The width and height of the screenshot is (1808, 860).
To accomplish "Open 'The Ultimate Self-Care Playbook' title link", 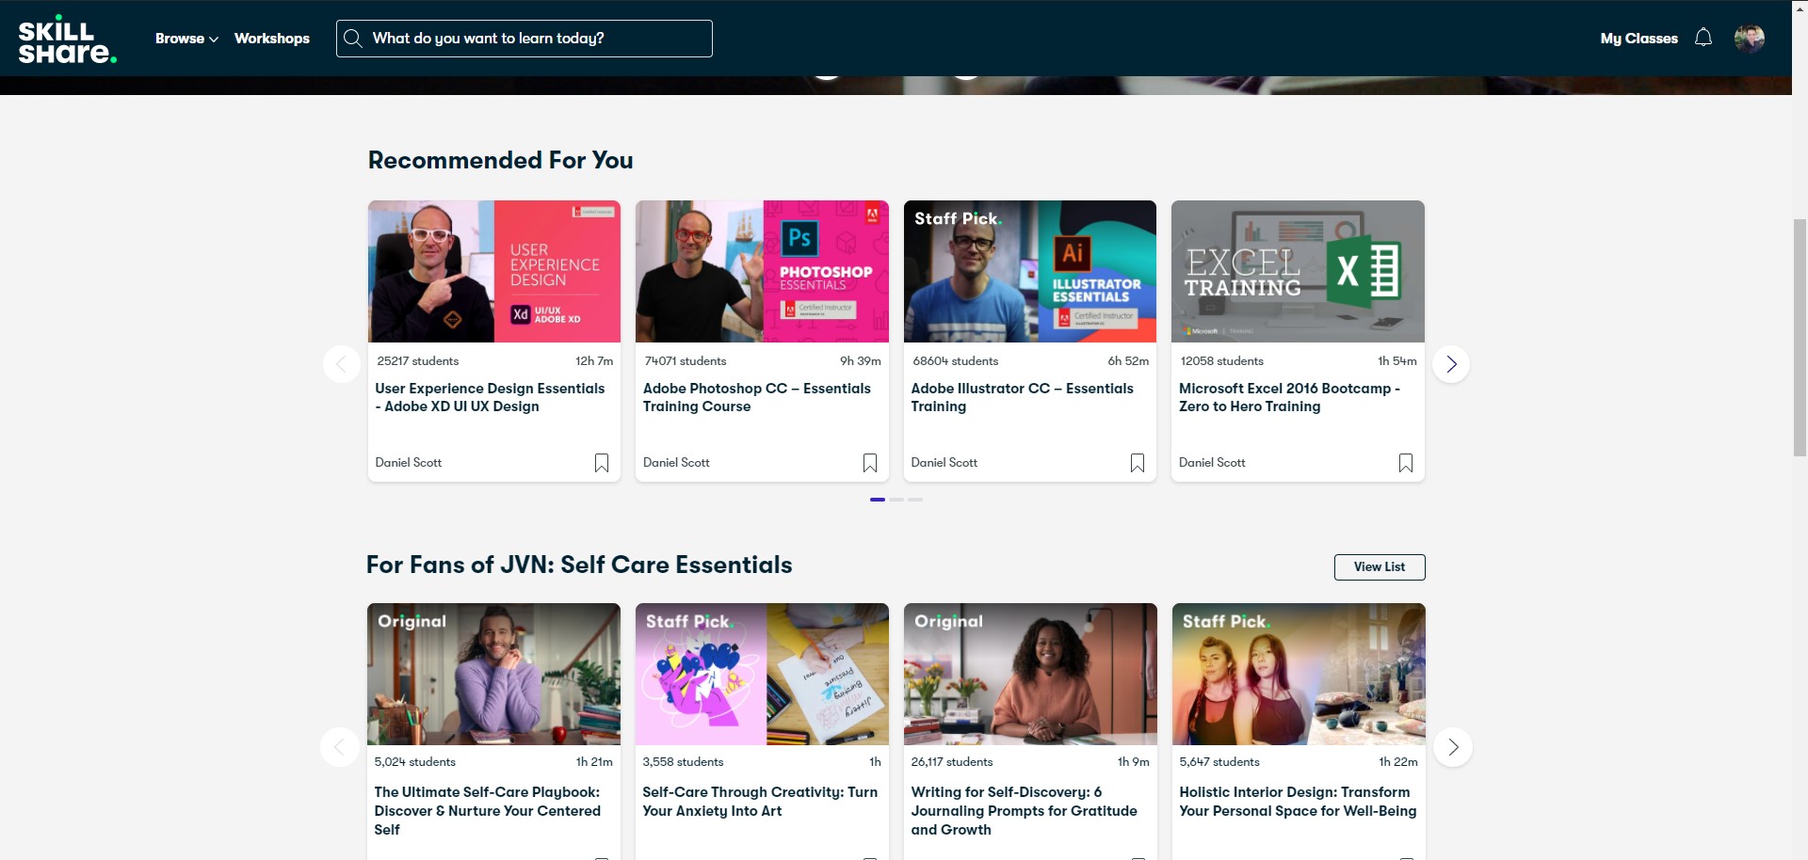I will pos(487,811).
